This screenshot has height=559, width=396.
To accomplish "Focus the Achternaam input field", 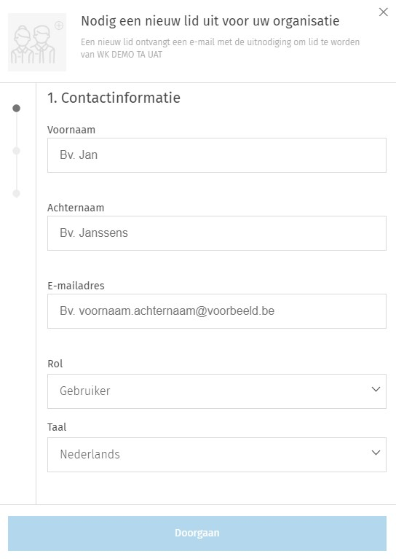I will point(217,233).
